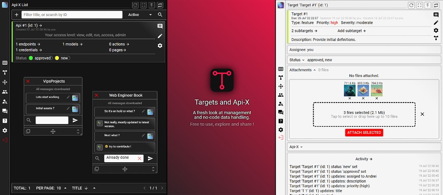Click the first attached image thumbnail (711.6 Kb)
Viewport: 443px width, 195px height.
click(349, 91)
